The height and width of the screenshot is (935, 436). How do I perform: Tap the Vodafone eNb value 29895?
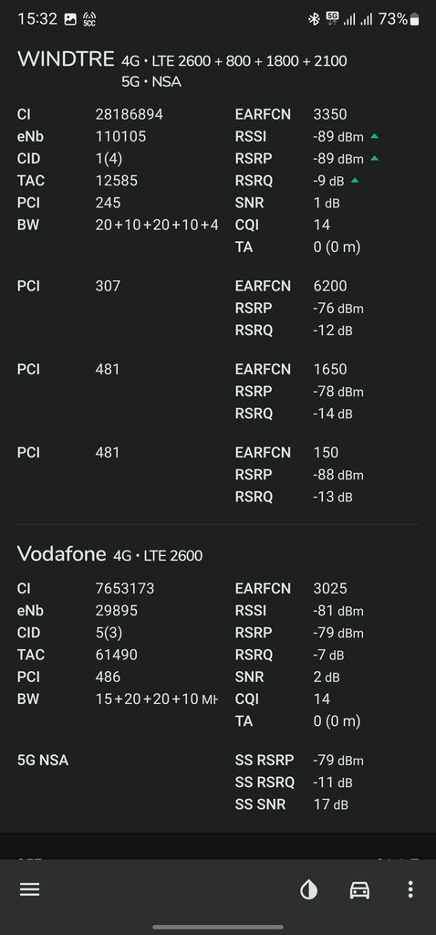tap(116, 611)
